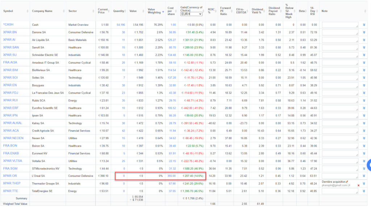371x207 pixels.
Task: Expand Sanofi SA row details chevron
Action: 364,47
